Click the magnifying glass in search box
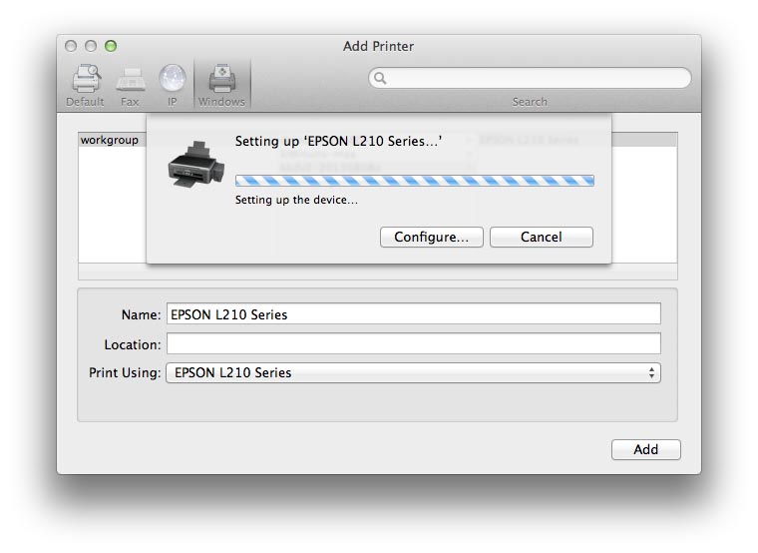This screenshot has height=553, width=758. [x=380, y=78]
